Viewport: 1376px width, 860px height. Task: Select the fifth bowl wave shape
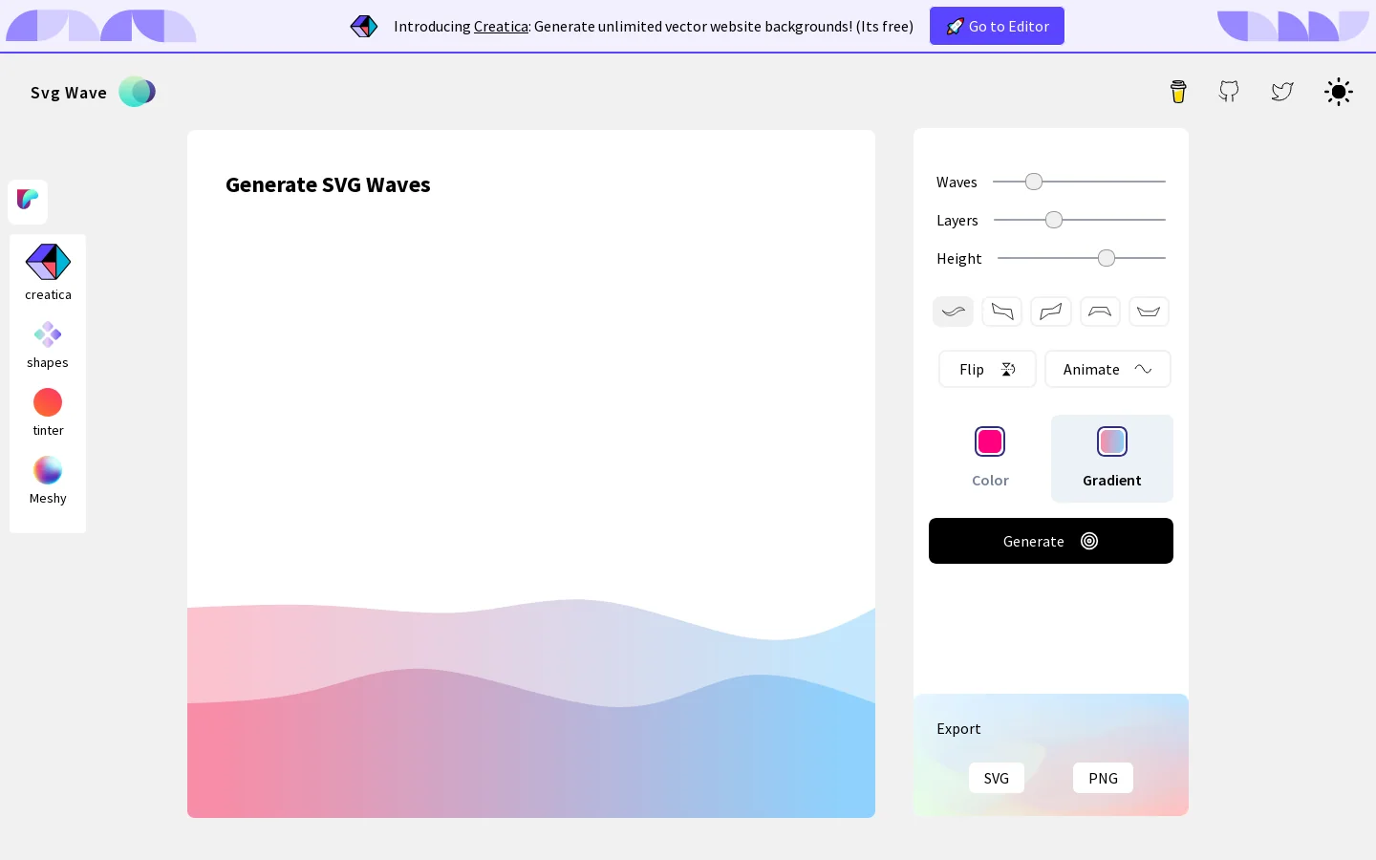point(1149,312)
